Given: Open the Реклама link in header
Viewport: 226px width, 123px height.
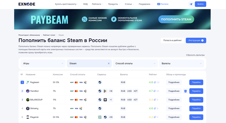Looking at the screenshot, I should pos(163,4).
